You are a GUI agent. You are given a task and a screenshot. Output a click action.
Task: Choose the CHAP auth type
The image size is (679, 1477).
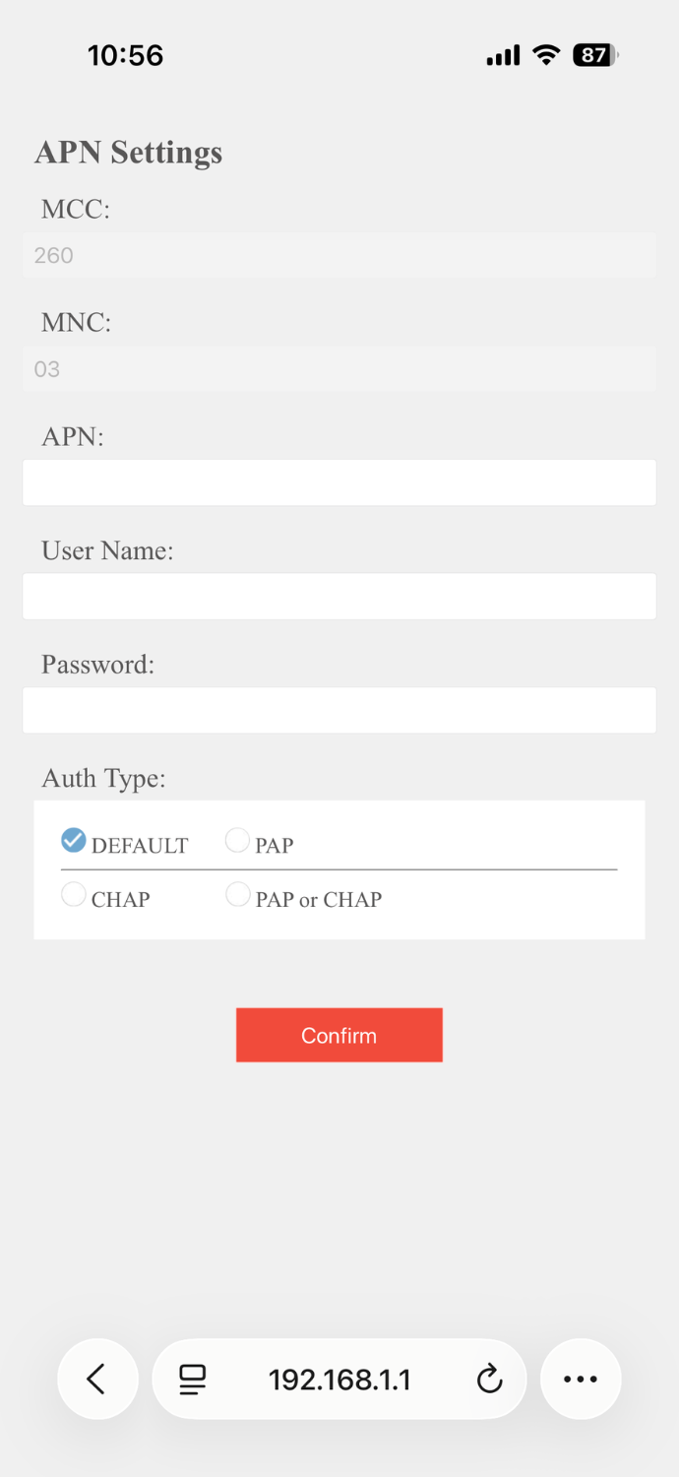[x=74, y=894]
